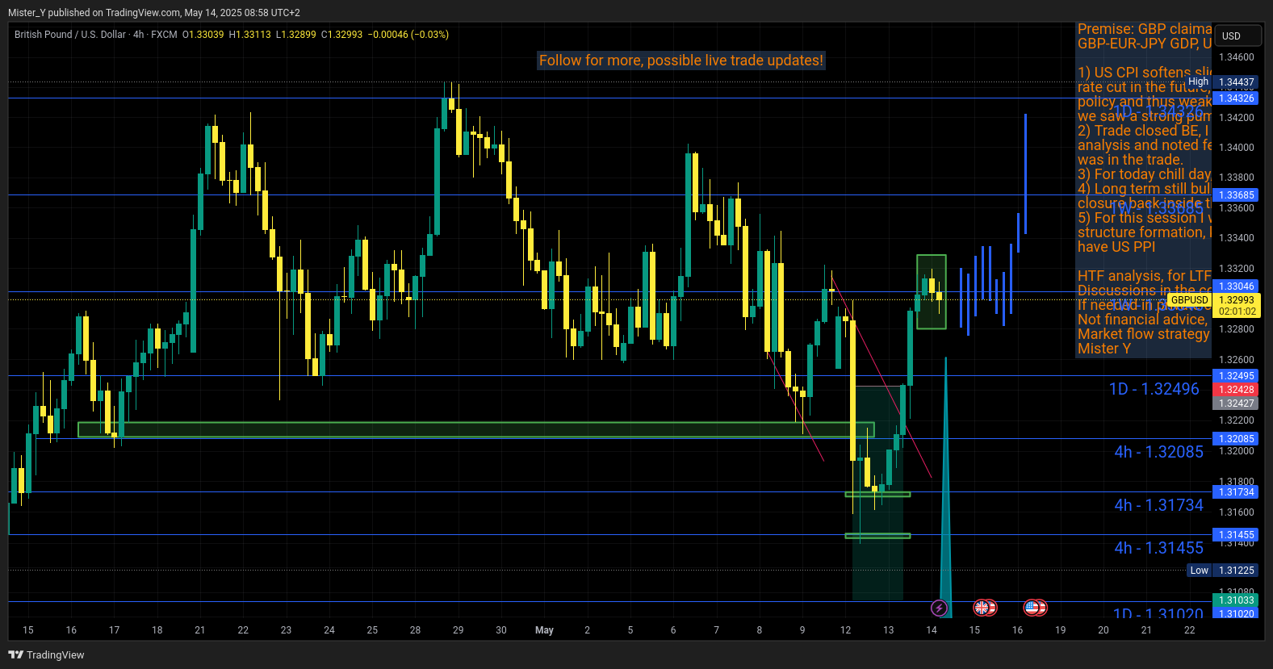Click the '1D - 1.32496' level annotation
This screenshot has height=669, width=1273.
[x=1154, y=389]
